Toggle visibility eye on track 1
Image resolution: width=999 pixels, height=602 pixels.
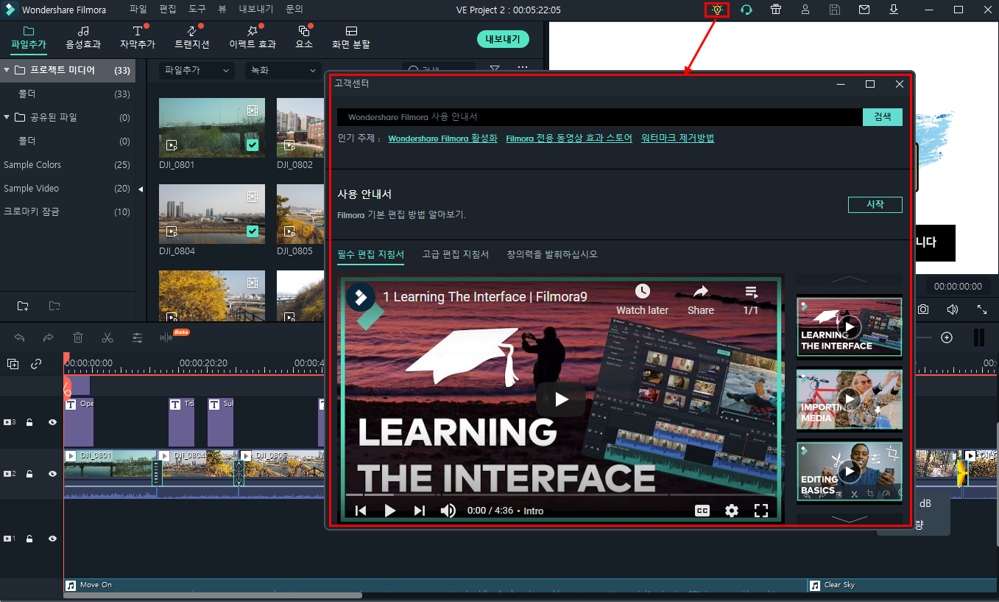pos(52,539)
